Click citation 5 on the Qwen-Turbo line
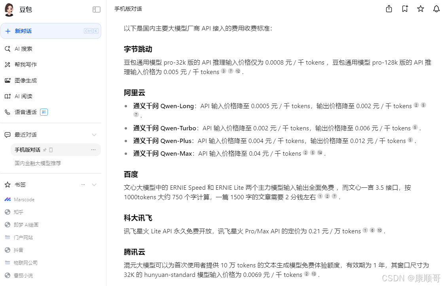The width and height of the screenshot is (442, 286). [x=415, y=127]
